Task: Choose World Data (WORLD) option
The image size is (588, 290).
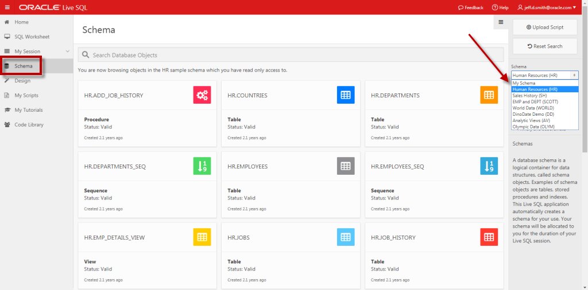Action: coord(545,108)
